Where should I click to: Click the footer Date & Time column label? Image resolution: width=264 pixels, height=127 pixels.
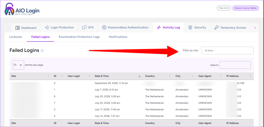(102, 123)
